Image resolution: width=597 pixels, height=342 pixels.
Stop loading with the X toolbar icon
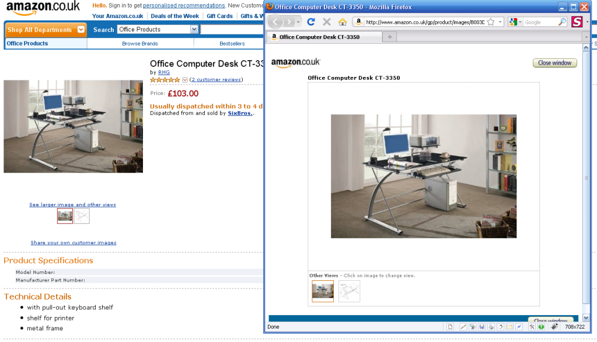point(327,22)
